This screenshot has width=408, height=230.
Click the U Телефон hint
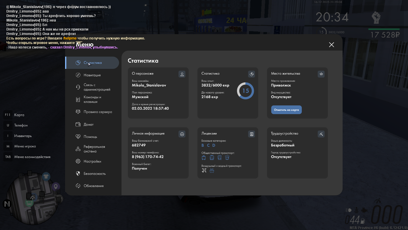point(16,125)
